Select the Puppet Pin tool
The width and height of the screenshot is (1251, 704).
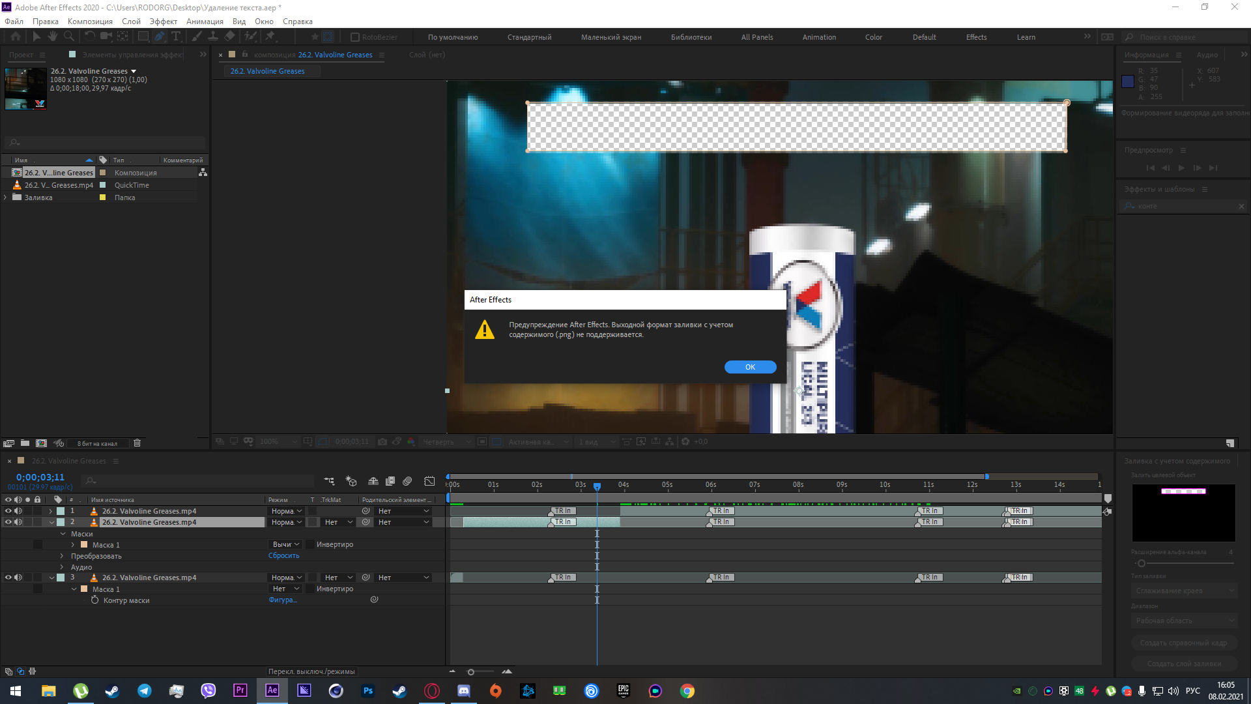270,37
